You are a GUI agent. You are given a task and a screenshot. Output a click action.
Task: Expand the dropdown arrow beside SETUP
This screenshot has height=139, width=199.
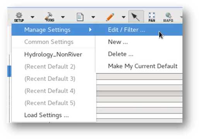click(x=33, y=17)
